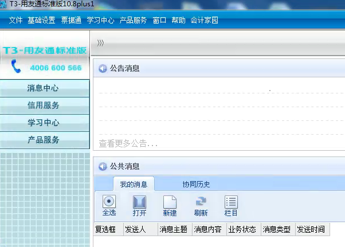This screenshot has height=247, width=345.
Task: Switch to the 协同历史 tab
Action: click(196, 184)
